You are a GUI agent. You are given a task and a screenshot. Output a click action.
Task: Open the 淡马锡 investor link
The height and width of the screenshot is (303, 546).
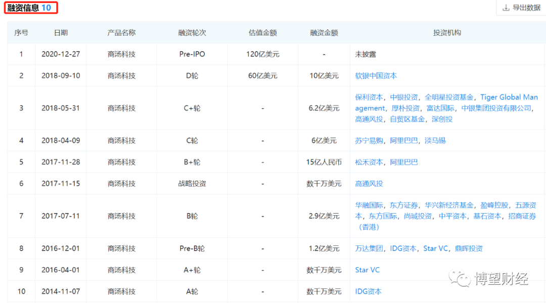click(435, 140)
